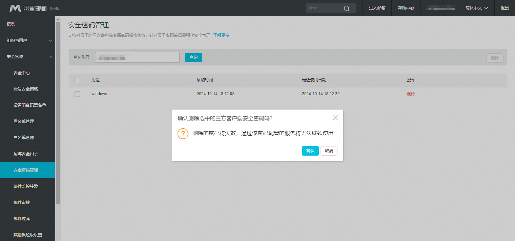Click the 查询 query button
The height and width of the screenshot is (241, 515).
[x=193, y=57]
